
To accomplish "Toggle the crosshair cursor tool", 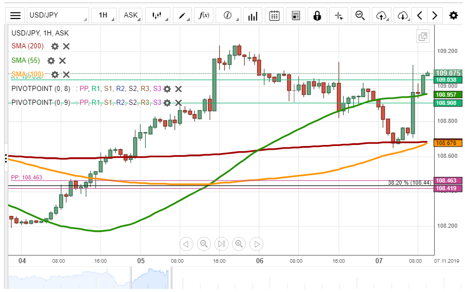I will tap(338, 15).
